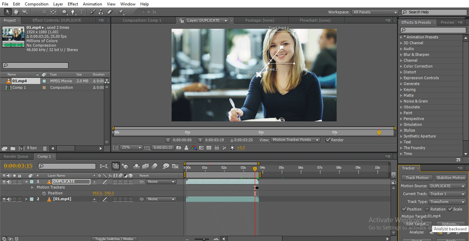The width and height of the screenshot is (469, 241).
Task: Select the Clone Stamp tool
Action: tap(101, 12)
